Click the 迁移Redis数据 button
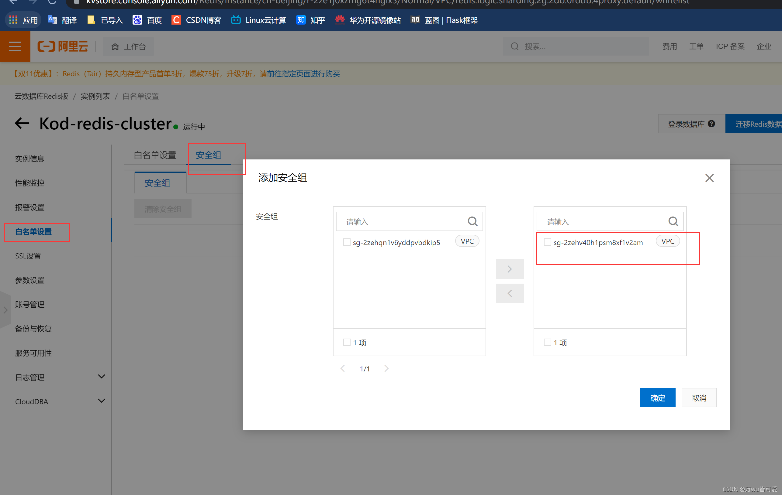The height and width of the screenshot is (495, 782). [754, 124]
